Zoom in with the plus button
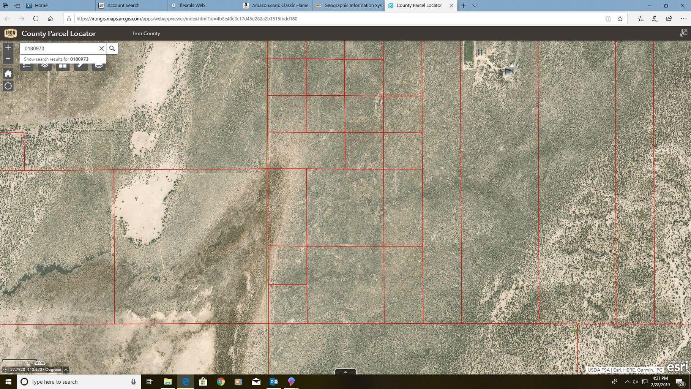This screenshot has width=691, height=389. (x=8, y=48)
